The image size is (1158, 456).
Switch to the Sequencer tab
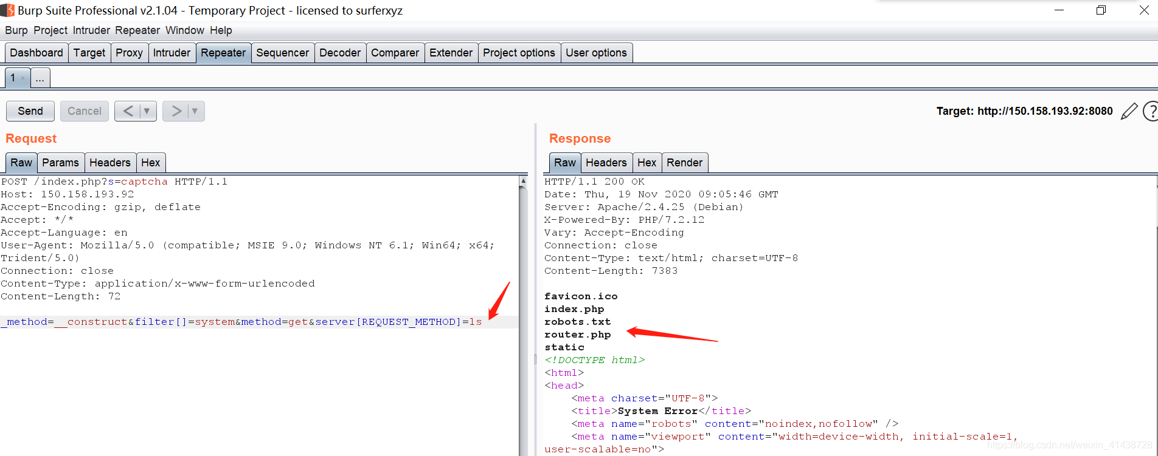[283, 53]
